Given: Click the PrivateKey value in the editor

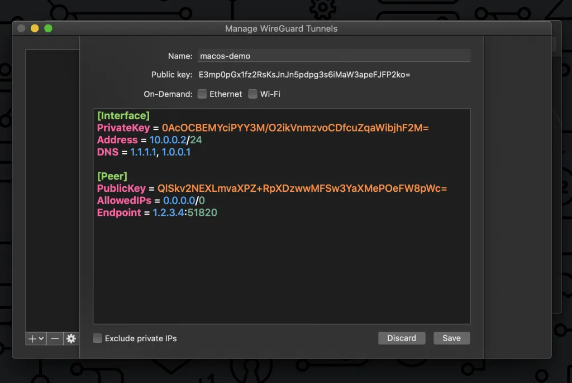Looking at the screenshot, I should [295, 128].
